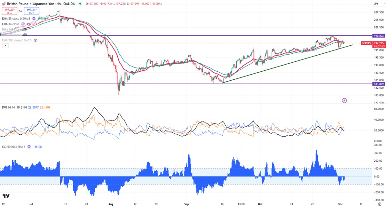The height and width of the screenshot is (206, 387).
Task: Select the DMI 14 14 indicator legend
Action: [x=9, y=107]
